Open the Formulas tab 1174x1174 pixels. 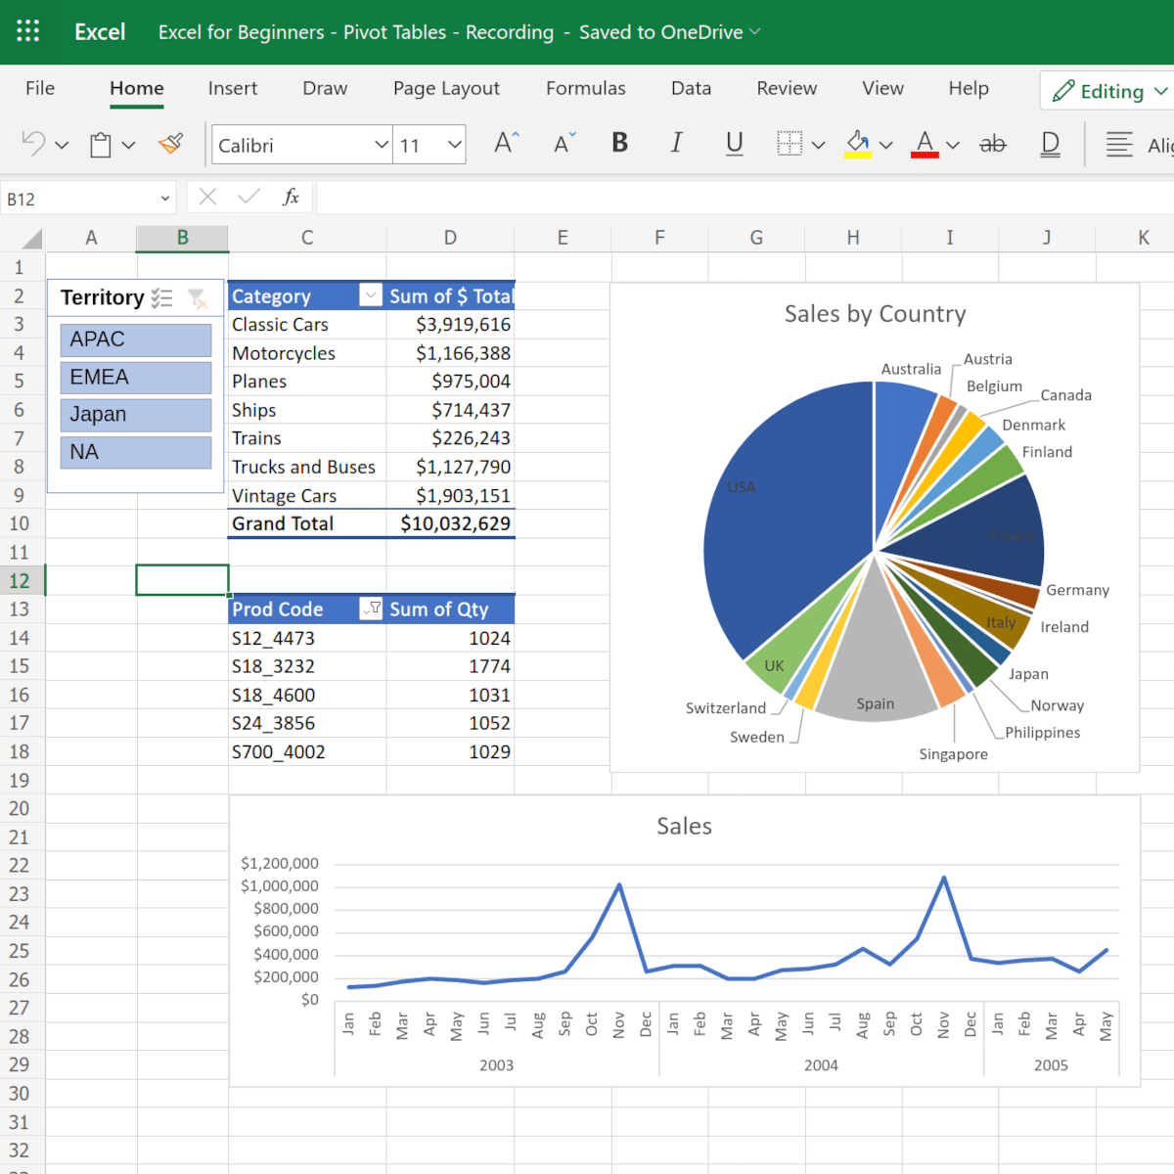(585, 88)
